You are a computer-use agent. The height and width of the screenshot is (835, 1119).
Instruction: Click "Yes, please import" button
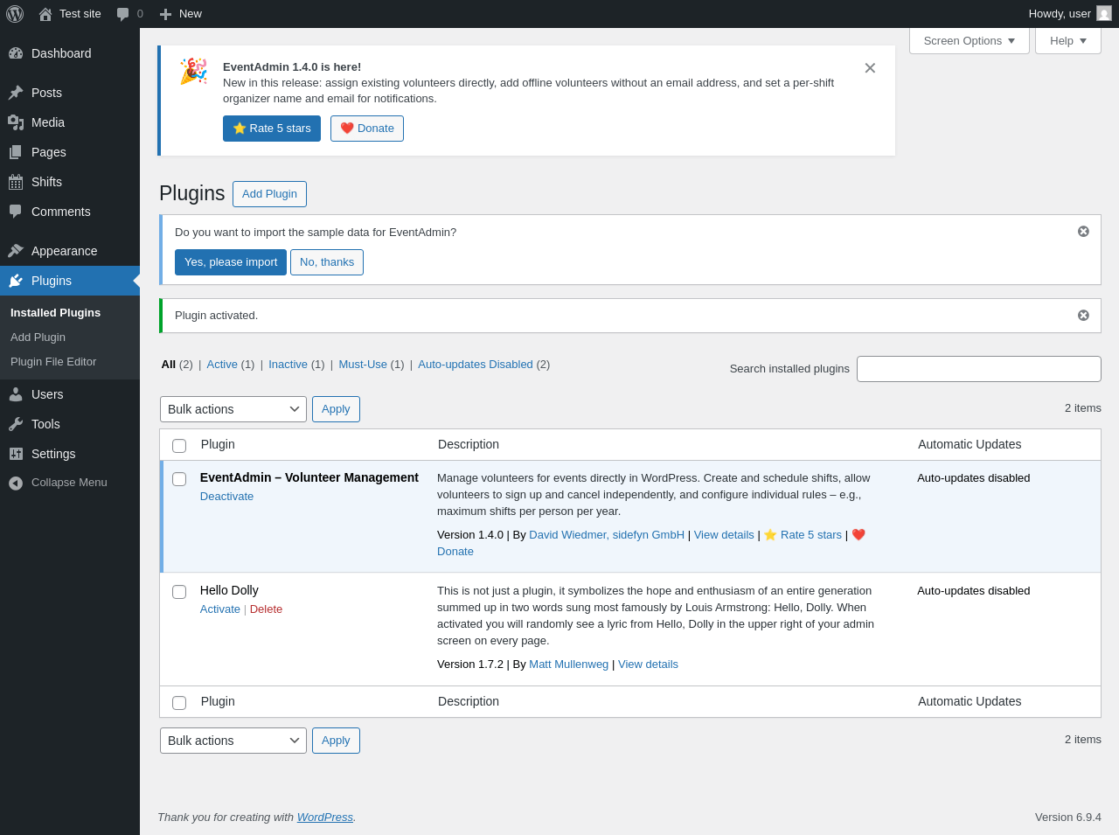pos(231,262)
